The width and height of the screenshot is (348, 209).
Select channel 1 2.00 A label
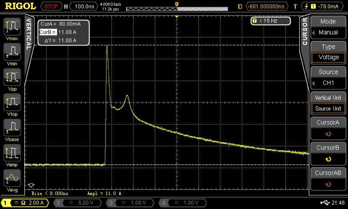[25, 203]
